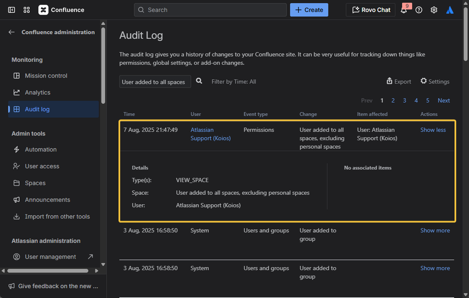
Task: Open Rovo Chat
Action: click(370, 10)
